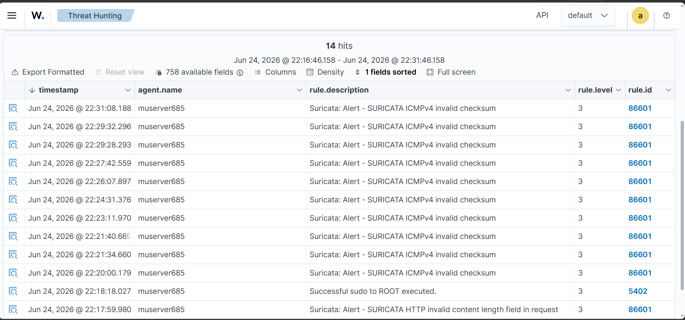Click the page vertical scrollbar

pyautogui.click(x=682, y=205)
